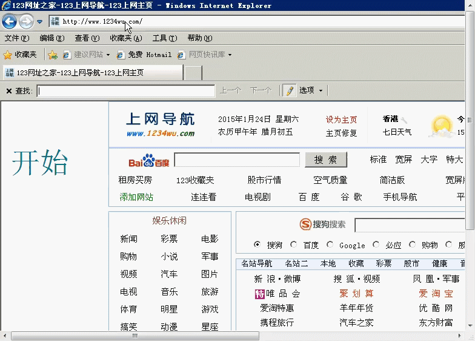
Task: Click the 设为主页 link
Action: coord(341,120)
